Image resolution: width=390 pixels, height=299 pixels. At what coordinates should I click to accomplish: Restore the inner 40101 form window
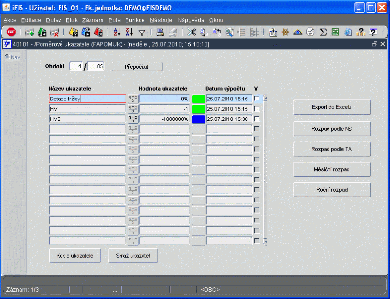[375, 44]
